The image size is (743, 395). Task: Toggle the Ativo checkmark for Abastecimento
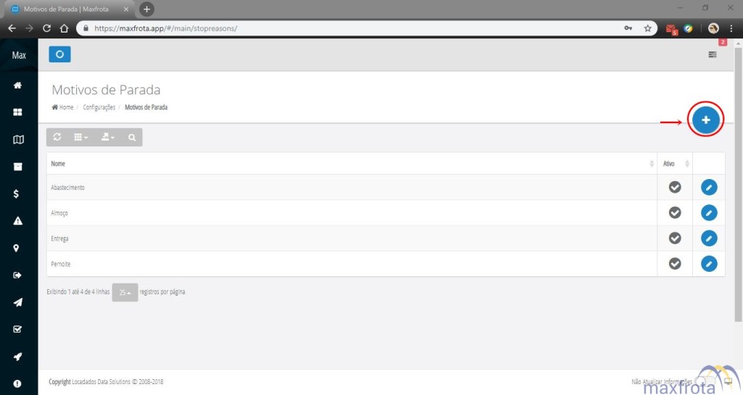coord(675,188)
